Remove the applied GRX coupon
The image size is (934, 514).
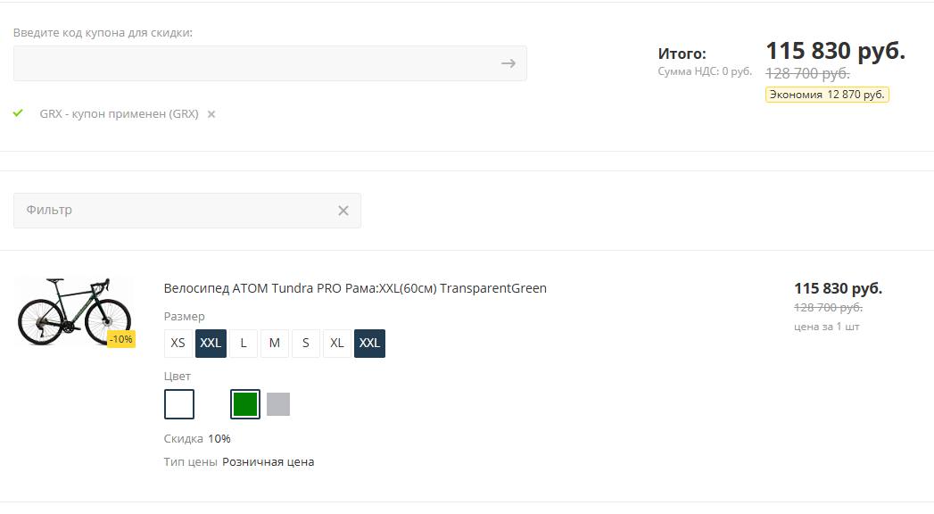click(211, 114)
